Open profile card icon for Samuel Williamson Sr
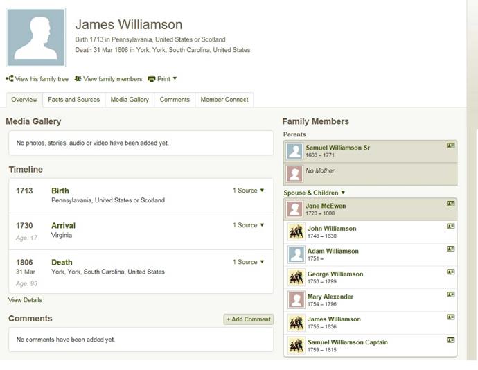This screenshot has width=478, height=370. [x=450, y=146]
